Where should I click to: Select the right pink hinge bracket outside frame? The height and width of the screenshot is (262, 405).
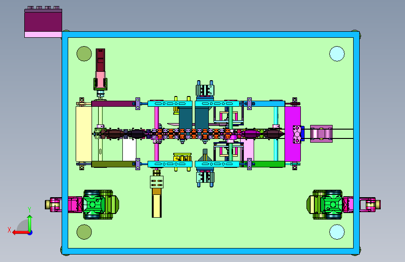pyautogui.click(x=368, y=205)
